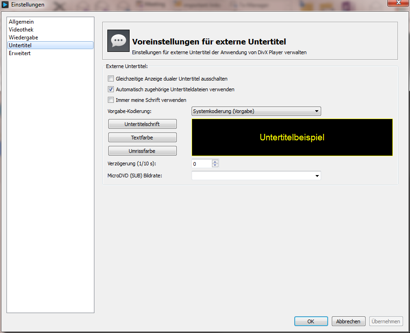Image resolution: width=410 pixels, height=333 pixels.
Task: Click the speech bubble subtitle icon
Action: [x=118, y=41]
